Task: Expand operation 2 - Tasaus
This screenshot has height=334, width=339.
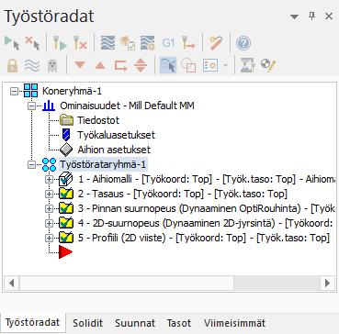Action: [49, 194]
